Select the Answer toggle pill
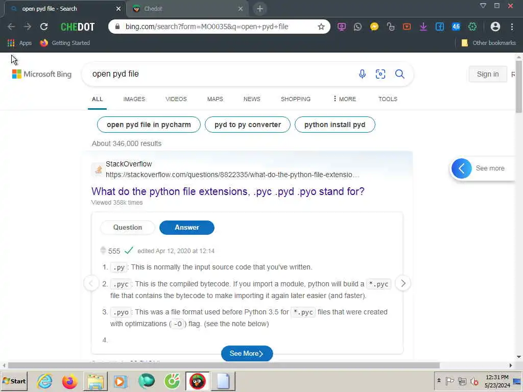 [x=187, y=227]
